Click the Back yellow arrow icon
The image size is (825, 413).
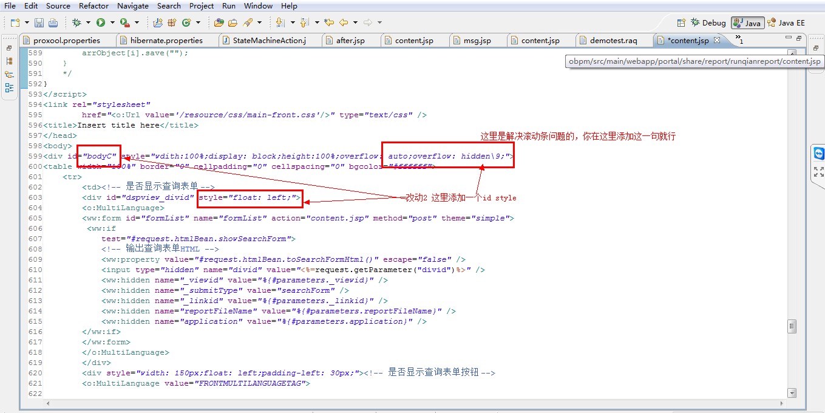(x=344, y=22)
